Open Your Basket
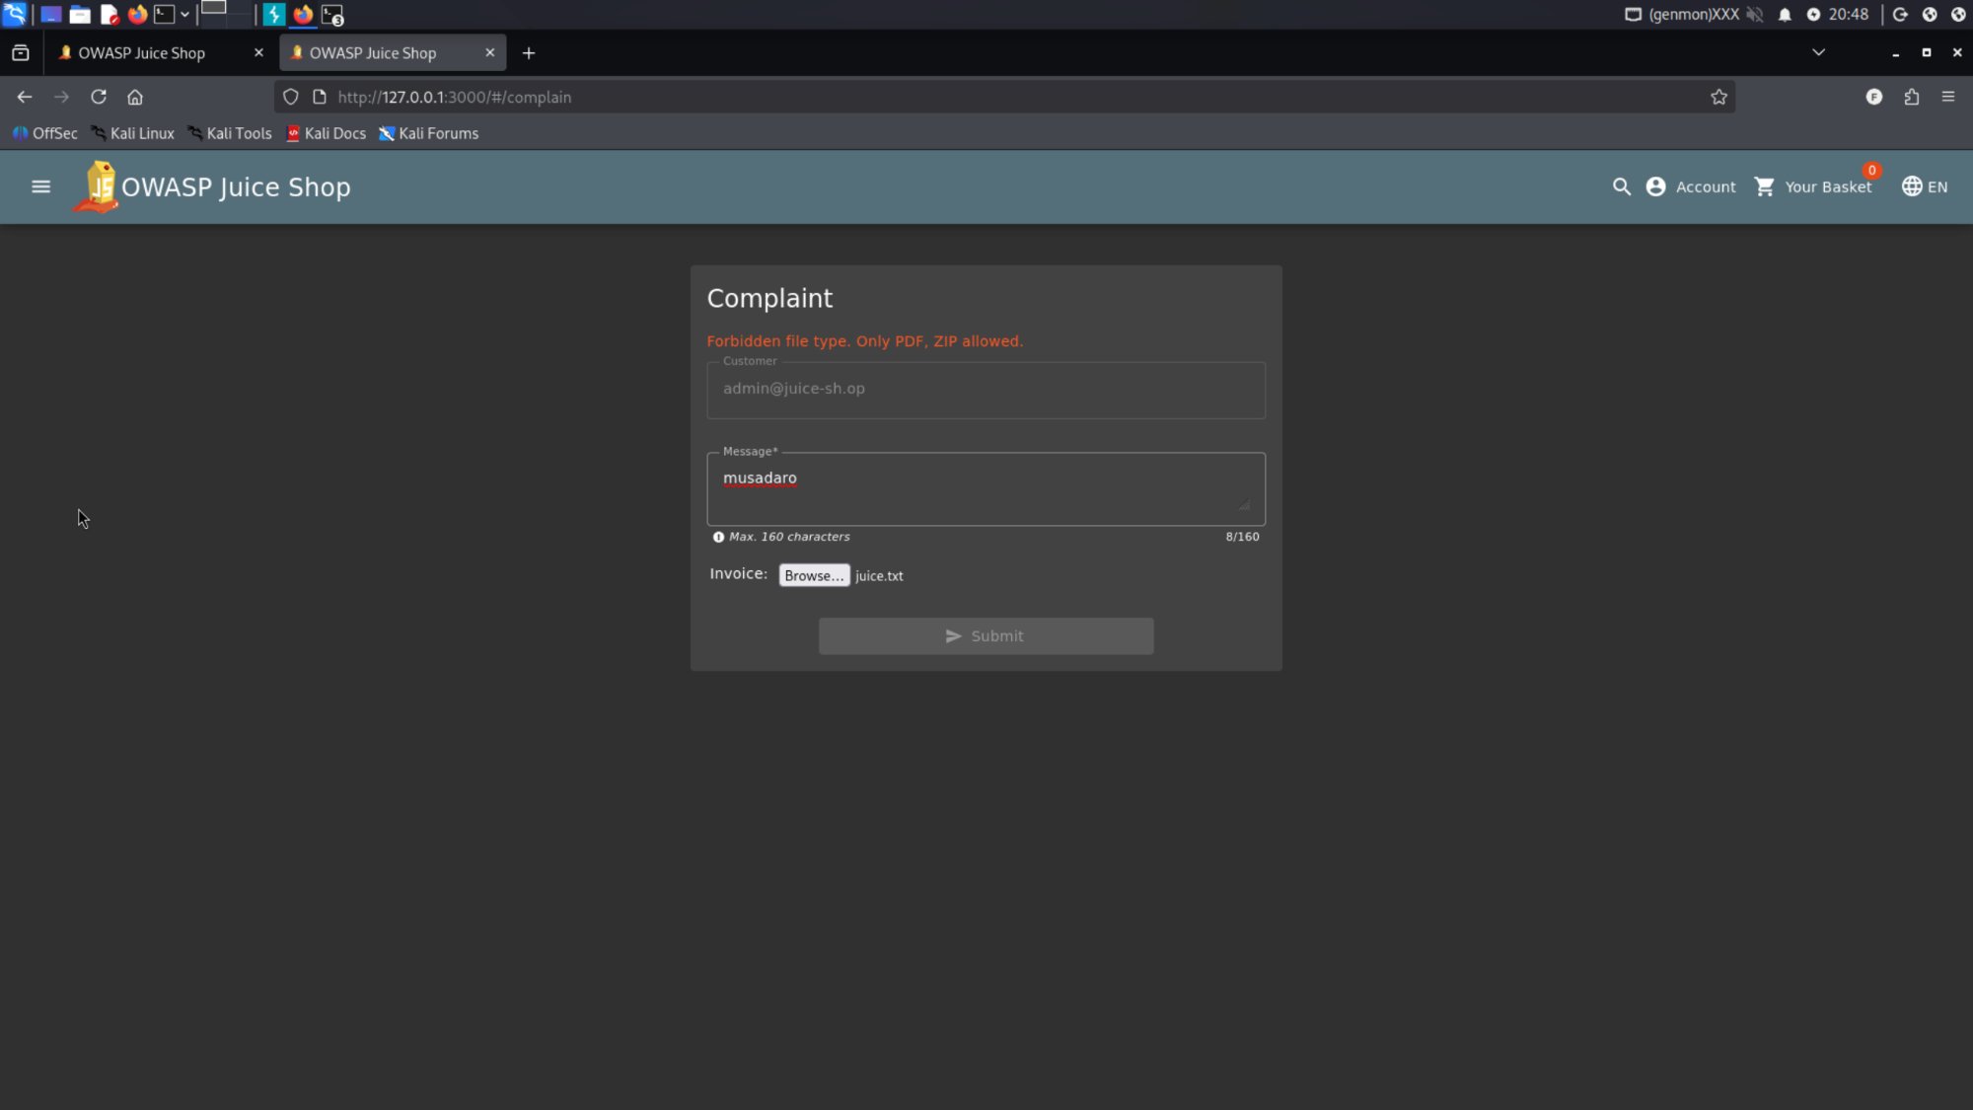This screenshot has width=1973, height=1110. pyautogui.click(x=1813, y=186)
